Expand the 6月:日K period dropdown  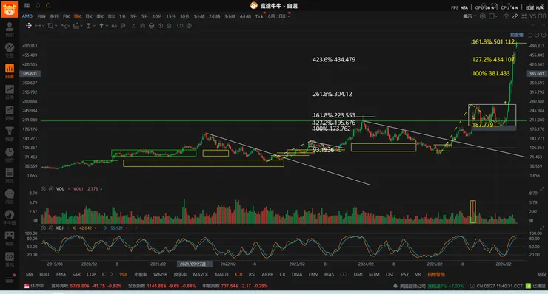point(279,16)
